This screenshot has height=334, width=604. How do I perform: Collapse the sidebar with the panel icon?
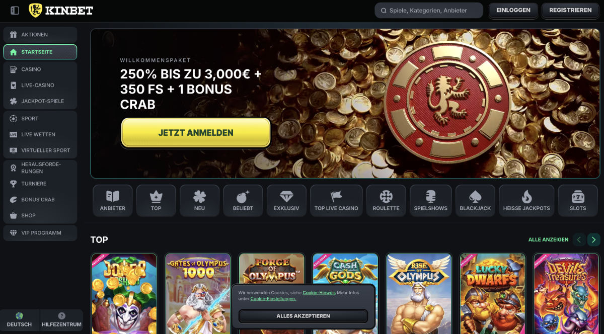tap(15, 11)
